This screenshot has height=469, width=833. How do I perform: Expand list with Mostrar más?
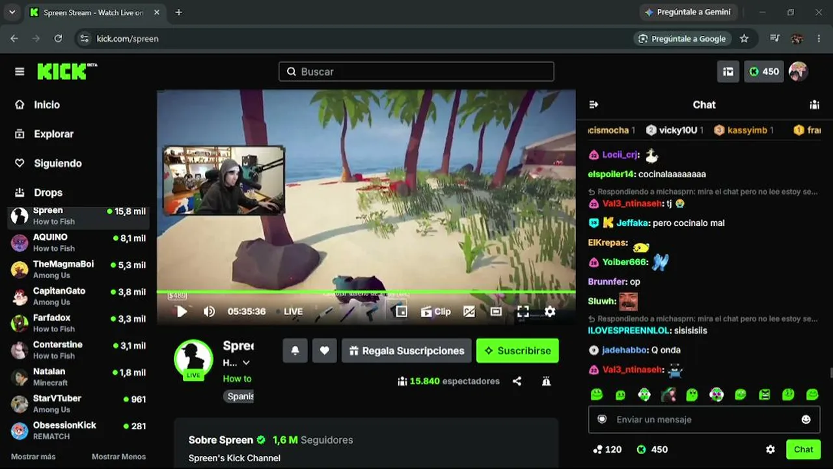tap(33, 457)
